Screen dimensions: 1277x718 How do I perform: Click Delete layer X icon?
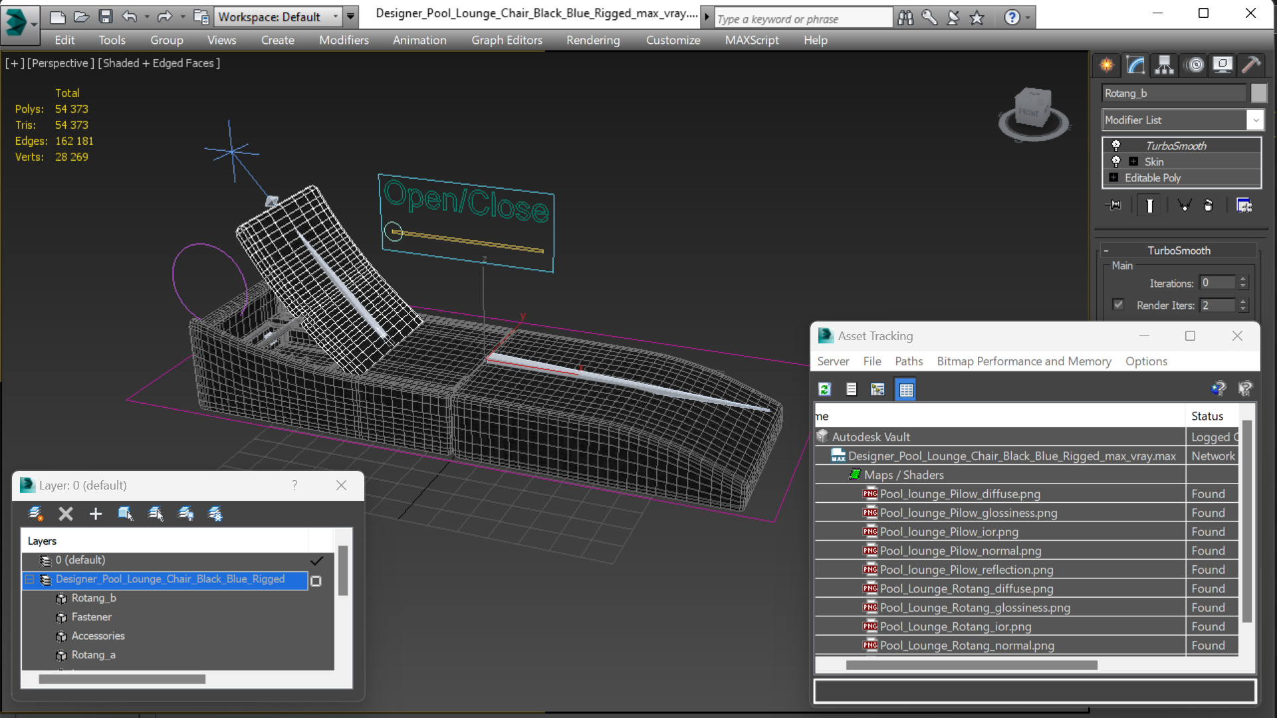(x=65, y=513)
